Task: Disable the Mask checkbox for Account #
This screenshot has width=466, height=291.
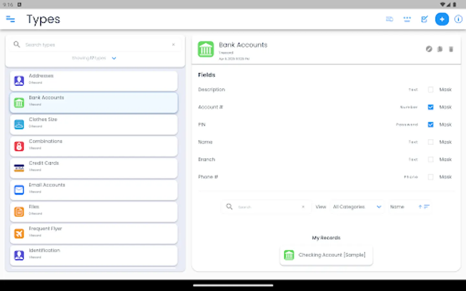Action: pyautogui.click(x=430, y=107)
